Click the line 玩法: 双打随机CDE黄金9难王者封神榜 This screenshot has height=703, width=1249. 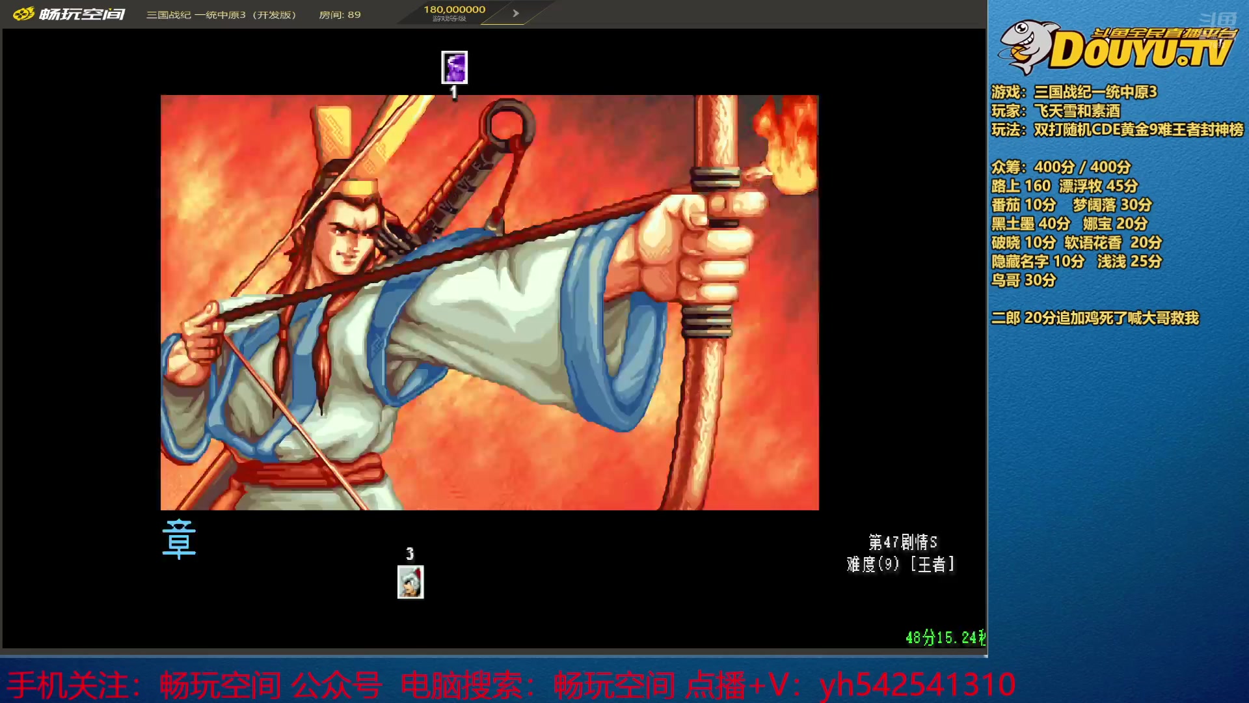[1117, 130]
